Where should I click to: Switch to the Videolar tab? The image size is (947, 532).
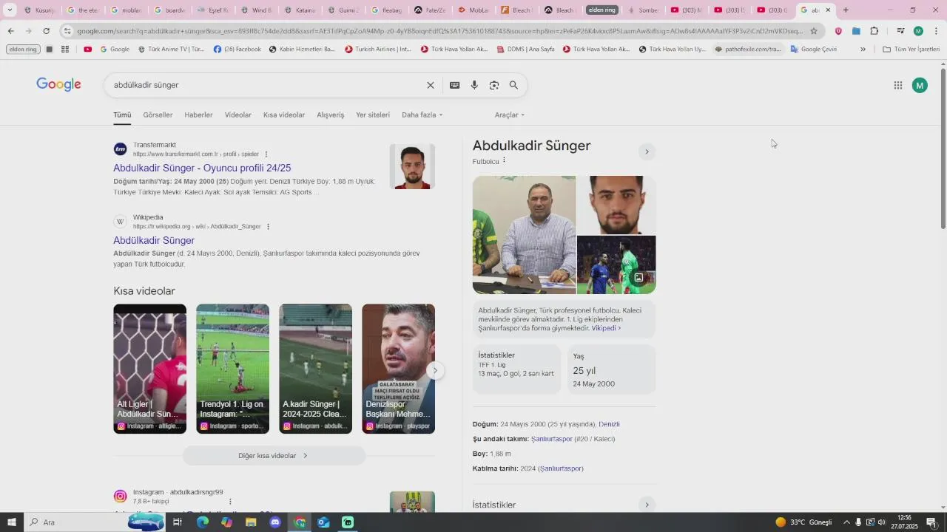click(x=238, y=115)
